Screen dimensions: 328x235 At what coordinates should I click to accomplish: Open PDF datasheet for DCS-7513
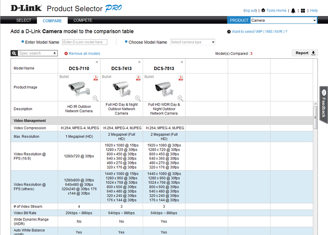(x=180, y=78)
